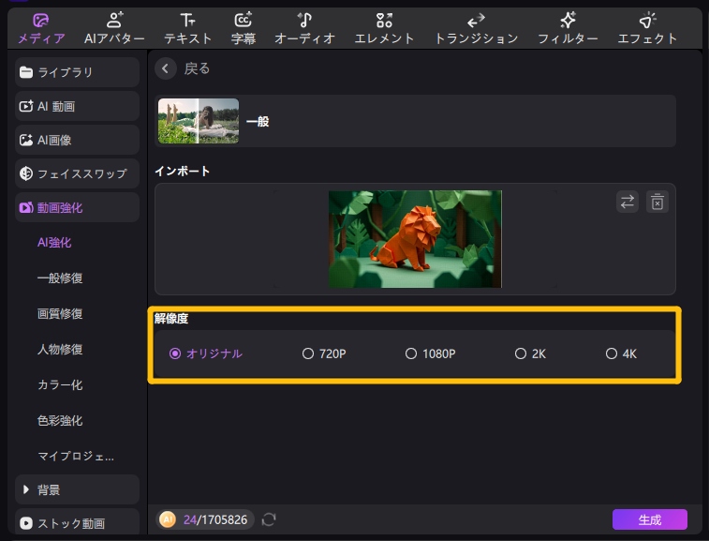This screenshot has height=541, width=709.
Task: Select the 4K resolution option
Action: point(612,353)
